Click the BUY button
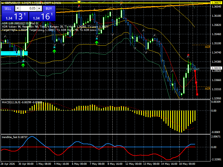Image resolution: width=223 pixels, height=167 pixels. (49, 9)
